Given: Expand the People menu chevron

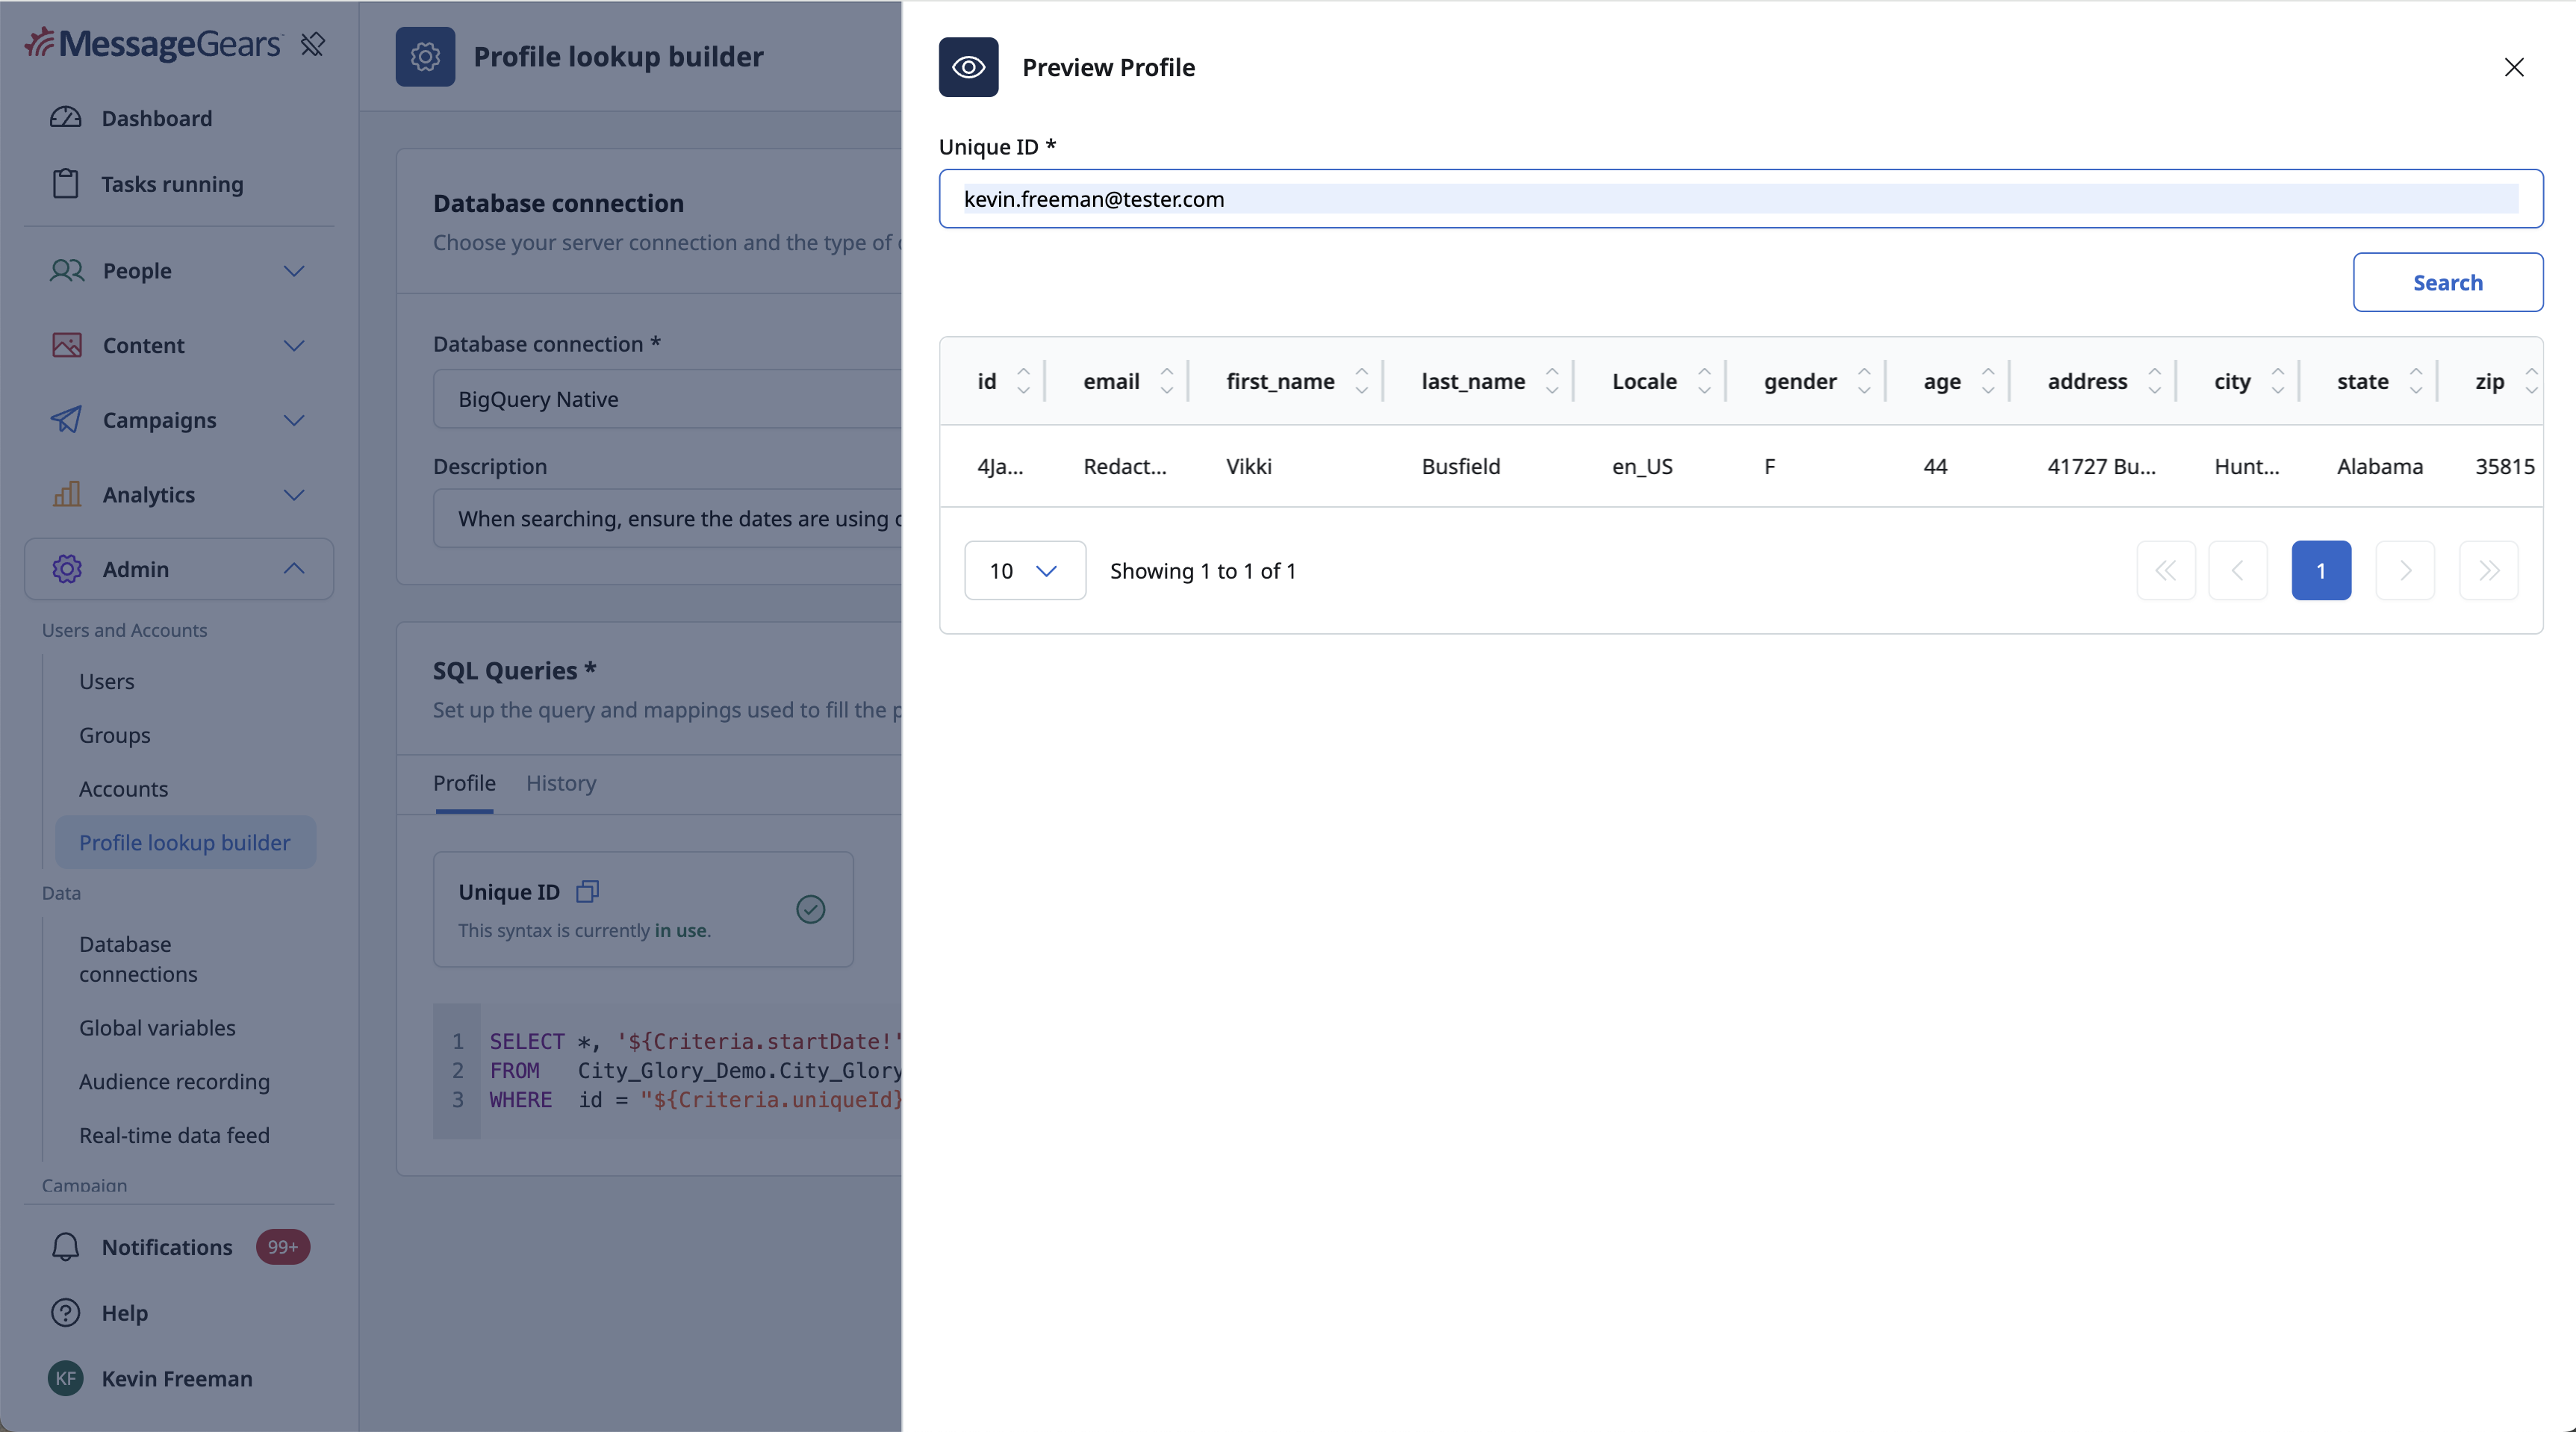Looking at the screenshot, I should click(x=294, y=271).
